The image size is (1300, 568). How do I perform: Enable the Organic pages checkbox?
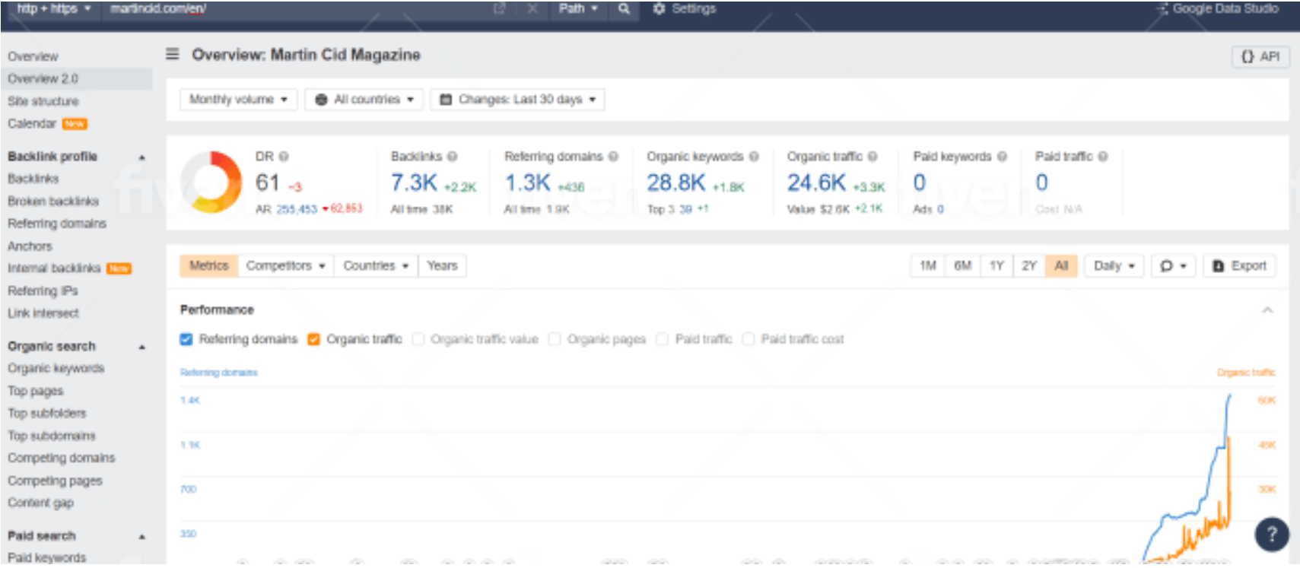[555, 339]
